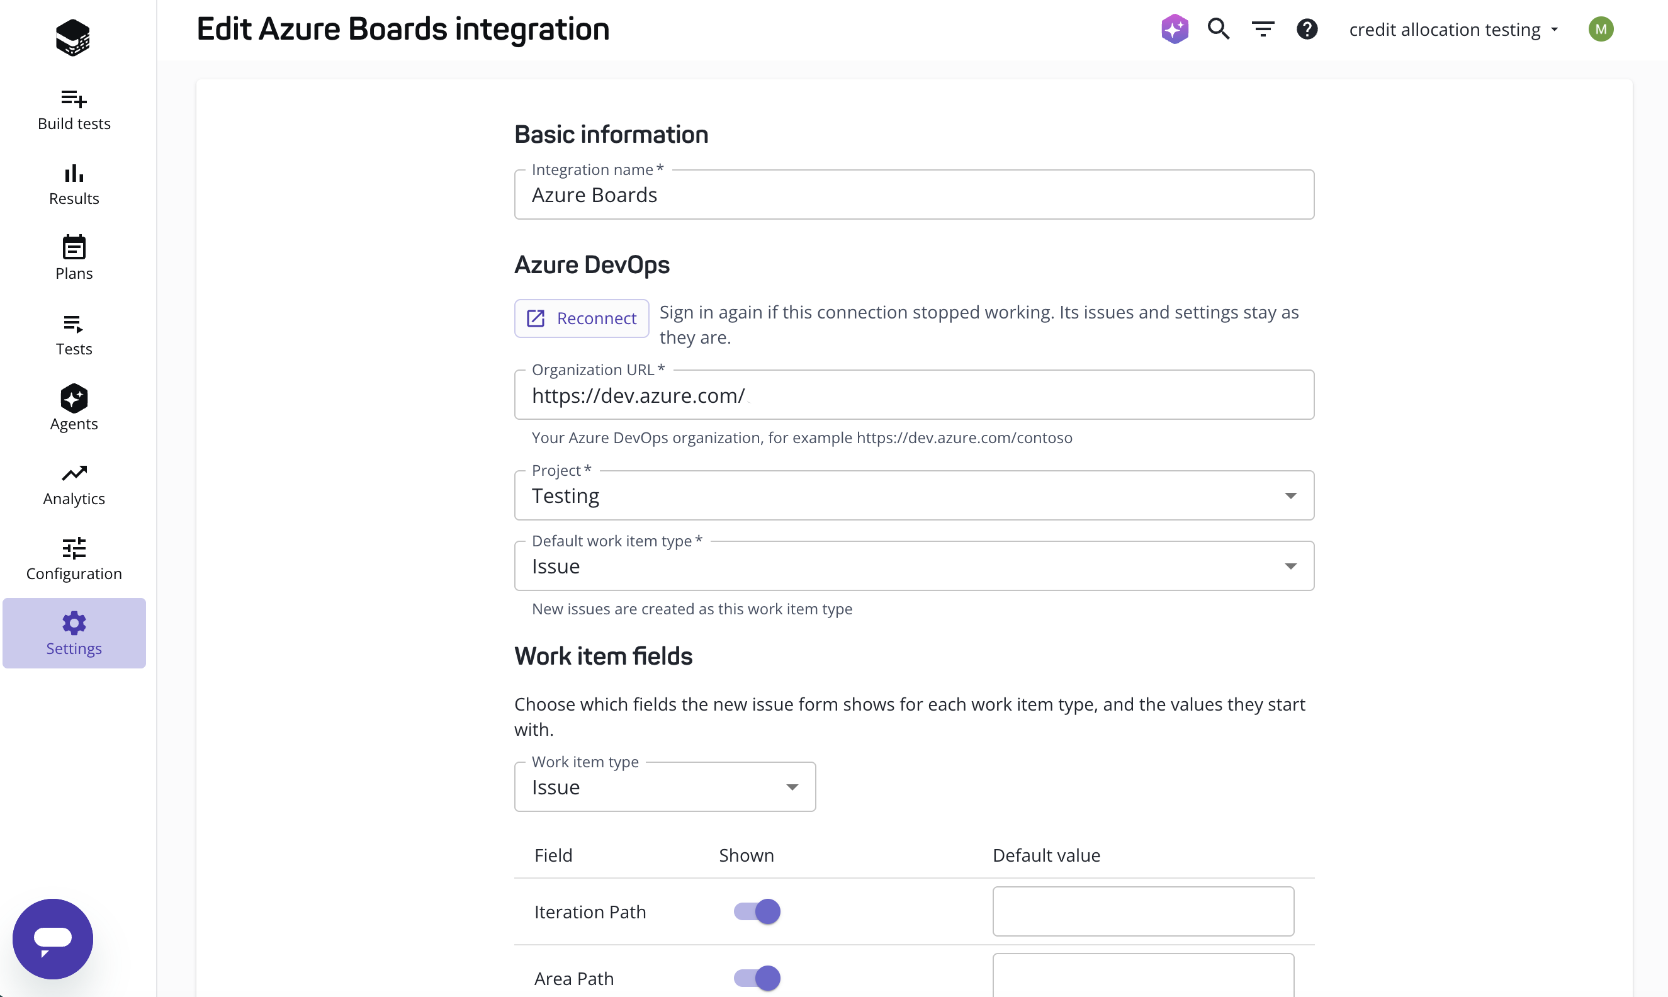
Task: Click the 'Your Azure DevOps organization' helper text
Action: pos(802,437)
